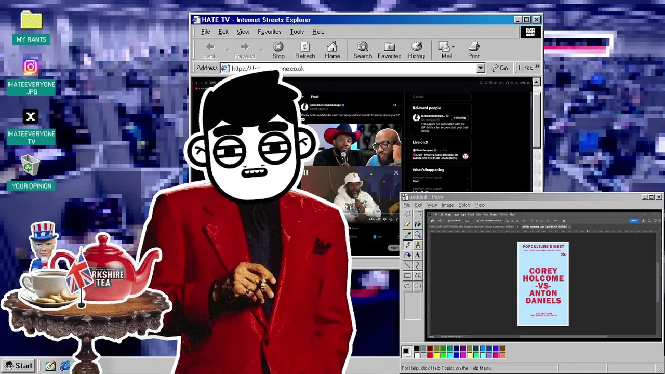Image resolution: width=665 pixels, height=374 pixels.
Task: Select the rectangular Select tool in Paint
Action: pos(418,214)
